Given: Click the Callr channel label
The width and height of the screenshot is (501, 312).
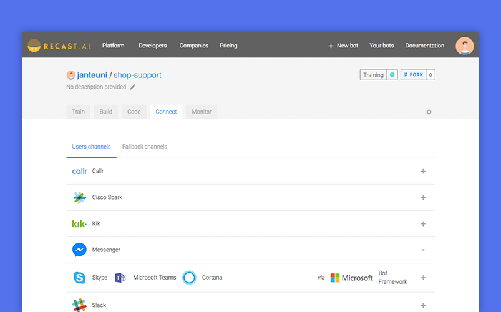Looking at the screenshot, I should (98, 171).
